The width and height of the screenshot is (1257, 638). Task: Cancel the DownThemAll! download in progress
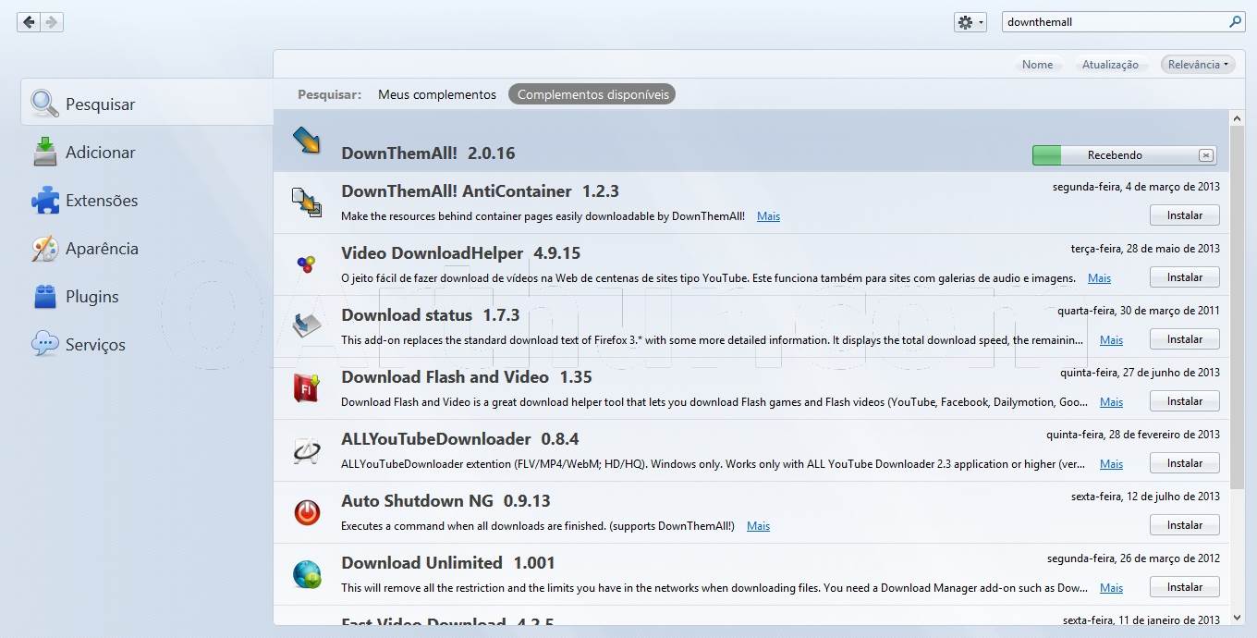[1206, 155]
